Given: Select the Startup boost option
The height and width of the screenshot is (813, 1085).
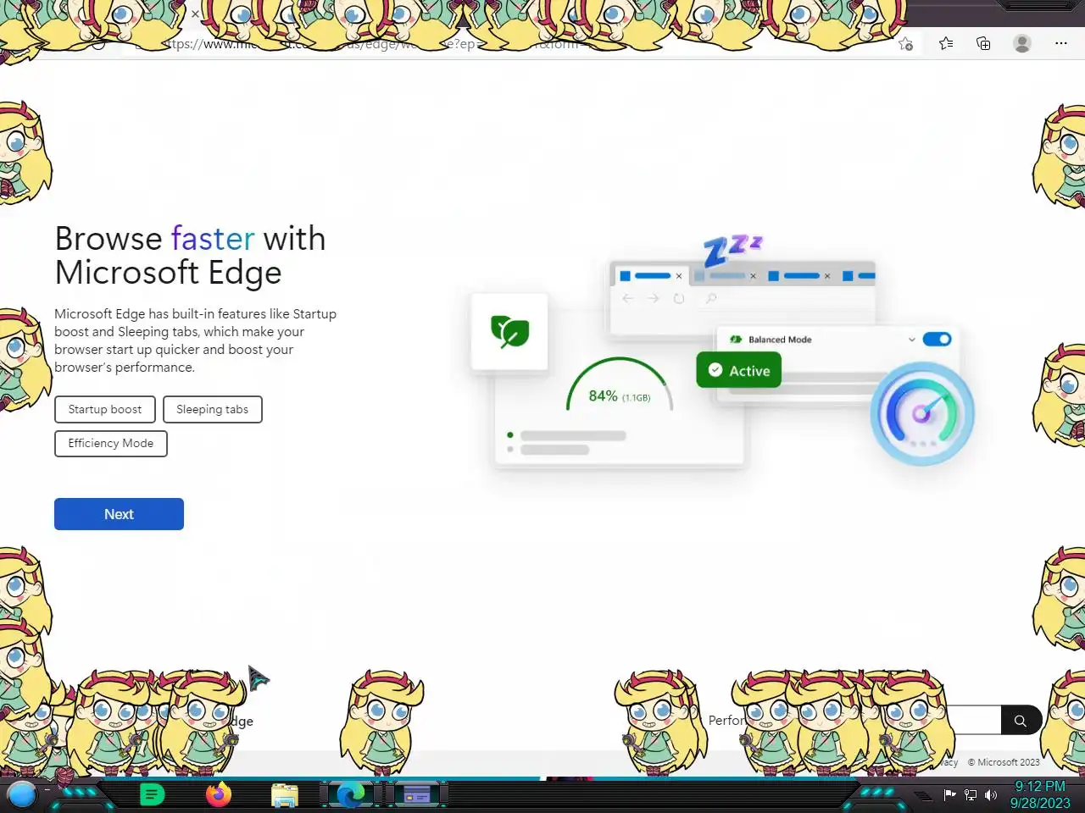Looking at the screenshot, I should click(x=105, y=409).
